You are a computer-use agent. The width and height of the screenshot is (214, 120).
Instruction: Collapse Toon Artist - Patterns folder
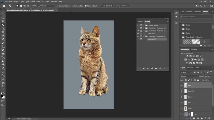(x=181, y=37)
